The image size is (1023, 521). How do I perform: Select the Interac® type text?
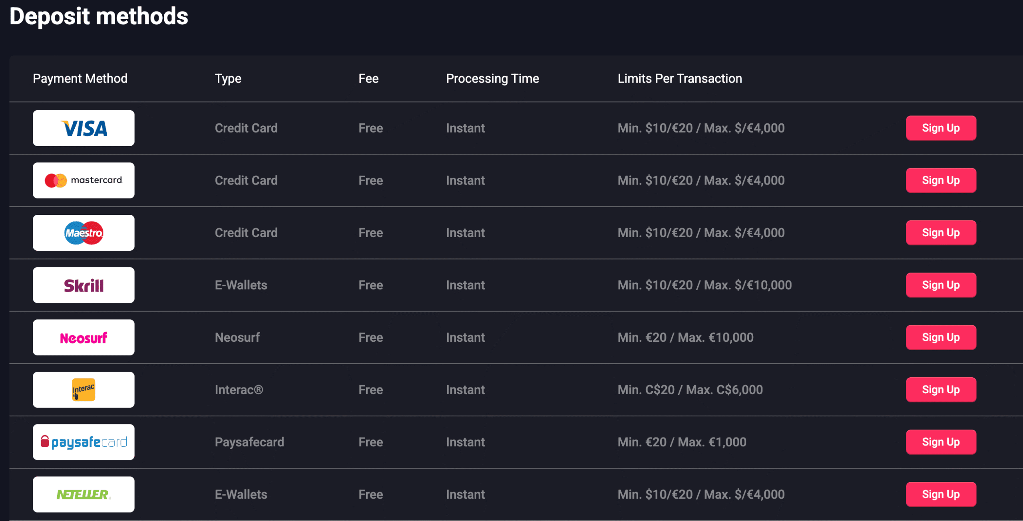click(x=239, y=390)
